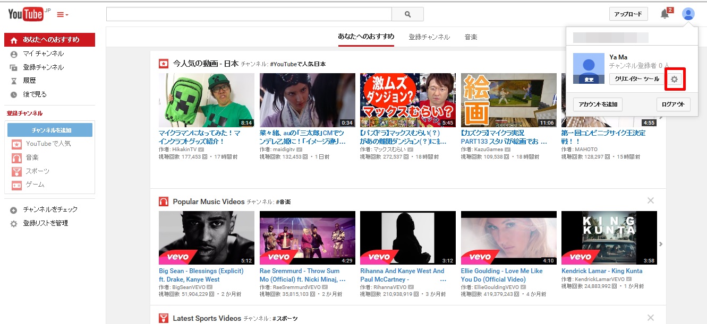Open the guide menu hamburger icon

(62, 14)
